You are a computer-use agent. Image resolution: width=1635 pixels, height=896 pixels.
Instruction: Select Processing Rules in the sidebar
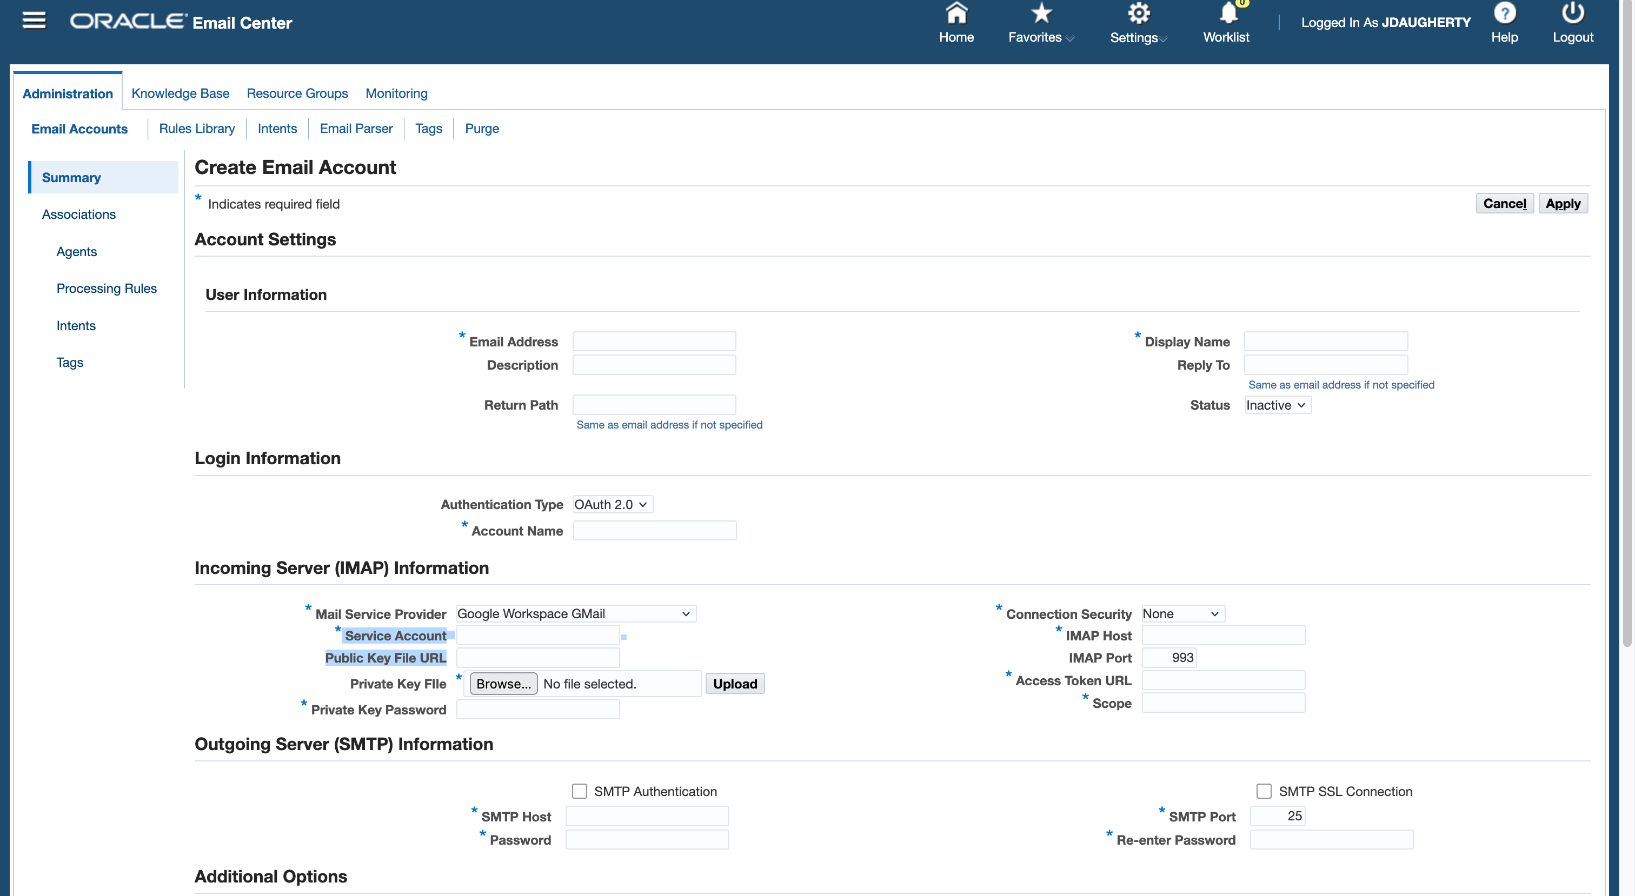tap(107, 288)
